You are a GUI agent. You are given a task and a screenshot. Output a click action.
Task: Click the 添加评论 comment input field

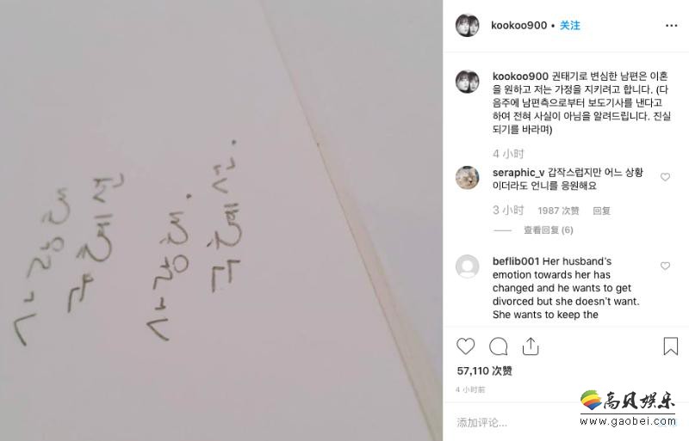[x=514, y=423]
